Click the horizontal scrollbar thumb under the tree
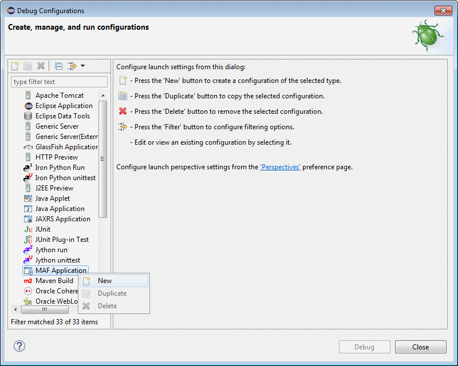Image resolution: width=458 pixels, height=366 pixels. pyautogui.click(x=45, y=309)
